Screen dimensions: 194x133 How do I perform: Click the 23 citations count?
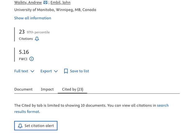tap(22, 32)
